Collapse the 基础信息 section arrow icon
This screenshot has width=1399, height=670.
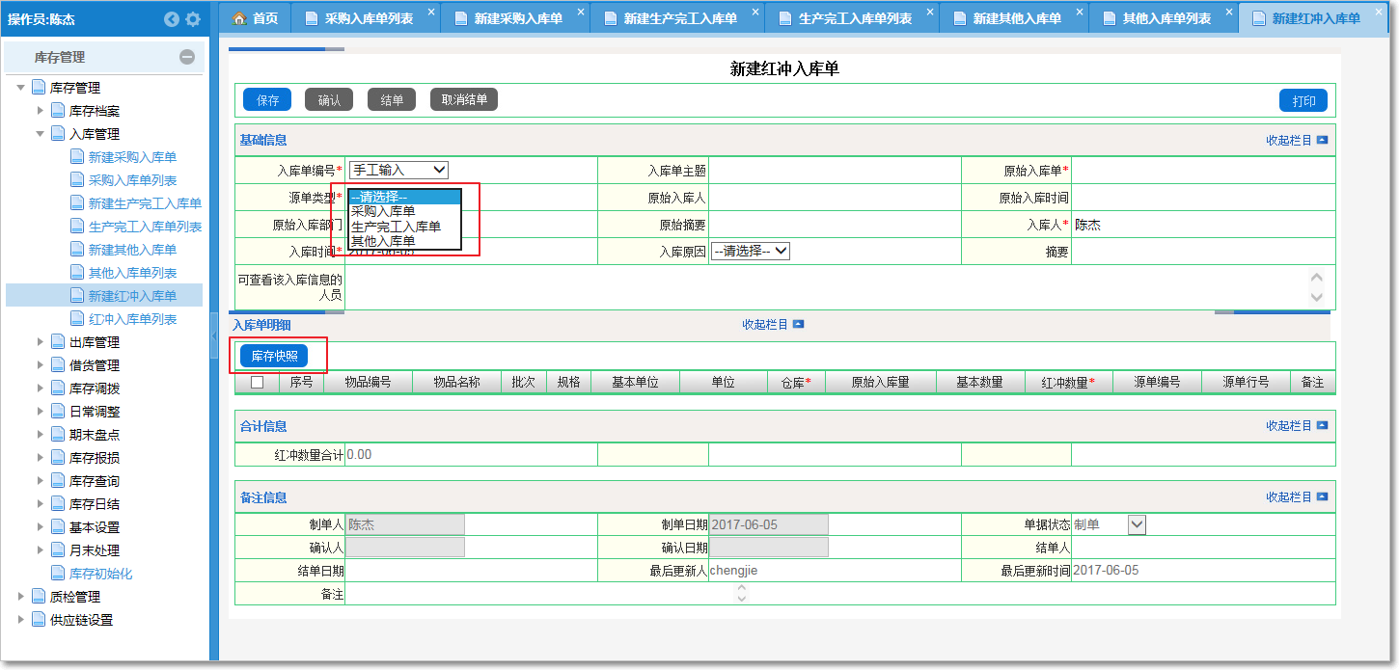click(1322, 140)
